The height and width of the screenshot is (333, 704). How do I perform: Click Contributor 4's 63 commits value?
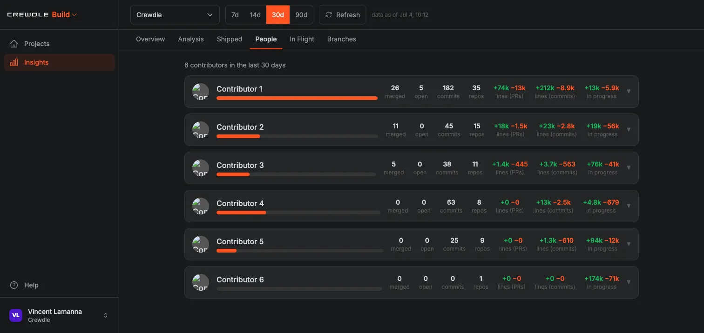click(451, 202)
